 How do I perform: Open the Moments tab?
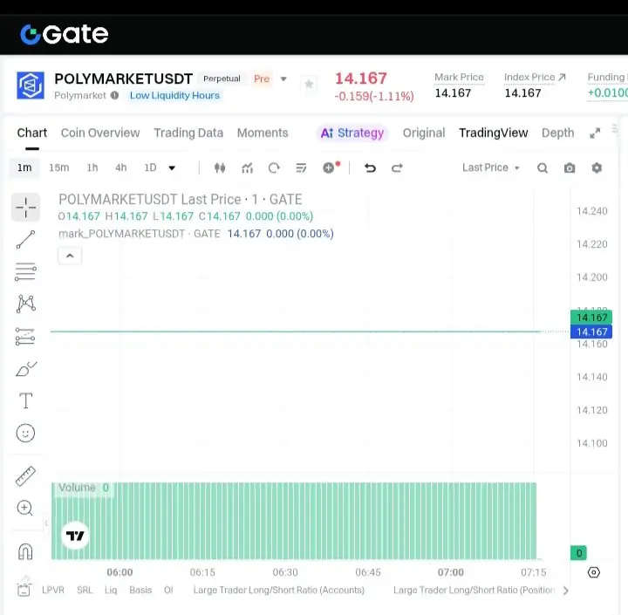click(263, 133)
